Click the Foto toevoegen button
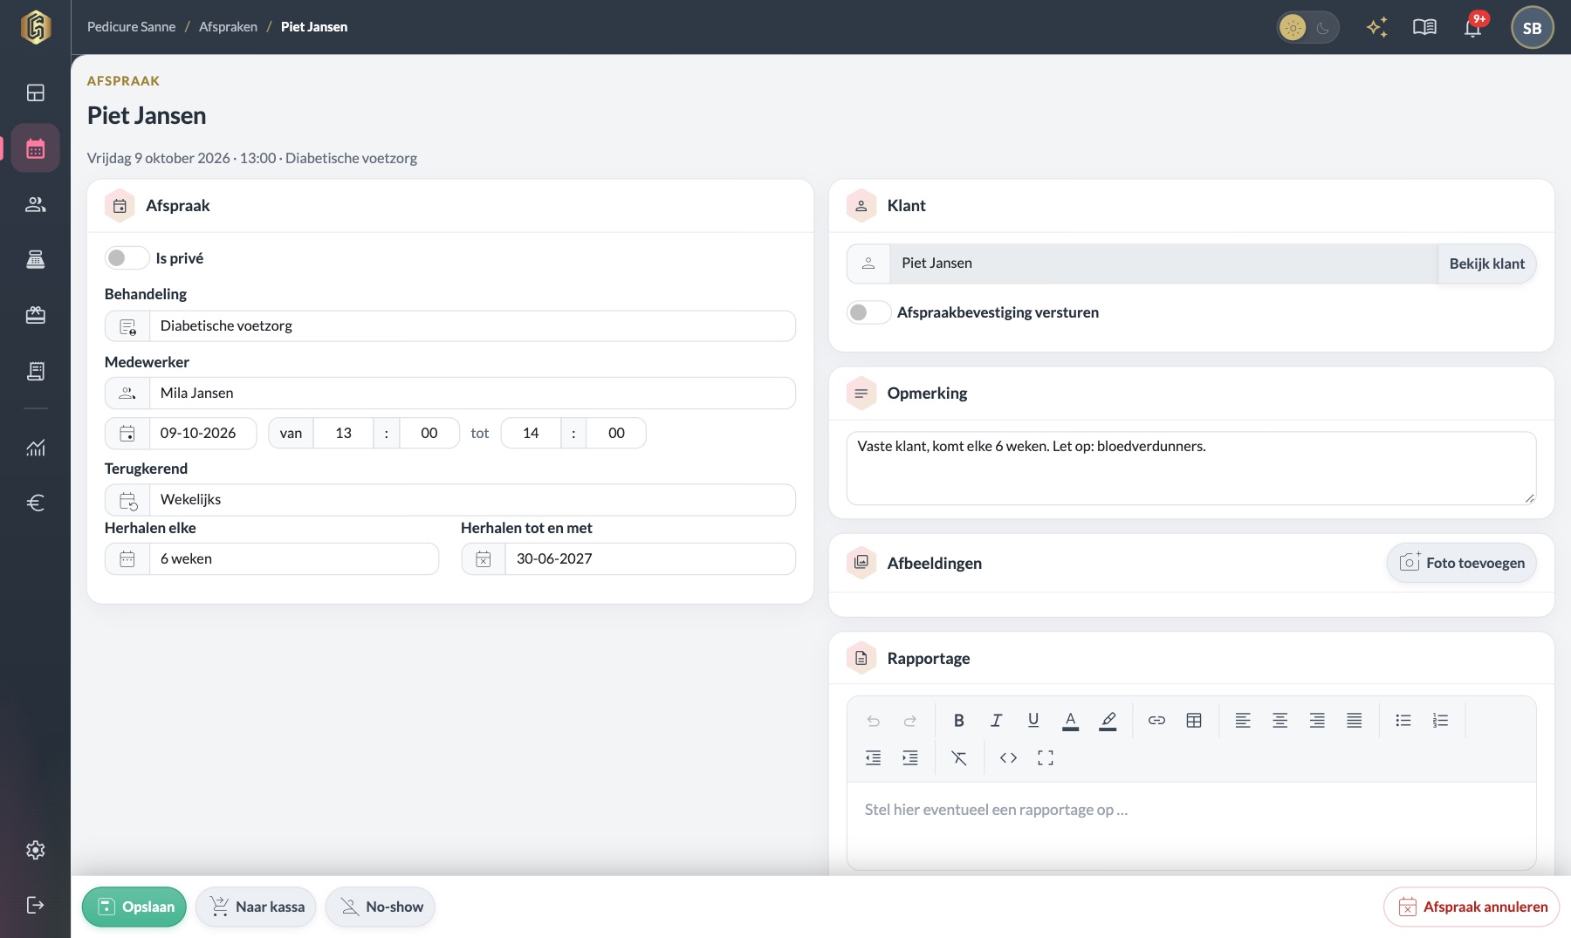1571x938 pixels. tap(1462, 563)
